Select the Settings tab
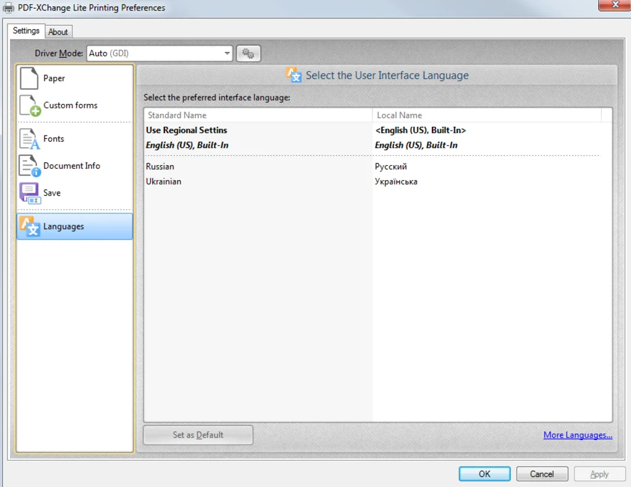 tap(26, 31)
